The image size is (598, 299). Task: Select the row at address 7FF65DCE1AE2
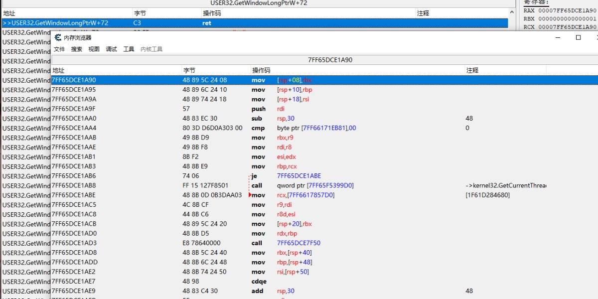pyautogui.click(x=325, y=272)
